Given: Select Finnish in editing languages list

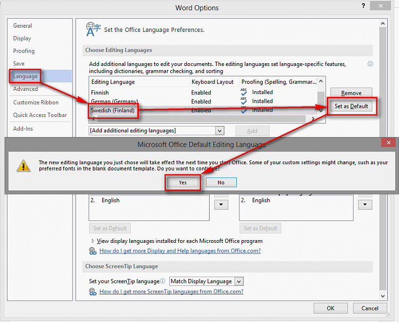Looking at the screenshot, I should point(100,92).
